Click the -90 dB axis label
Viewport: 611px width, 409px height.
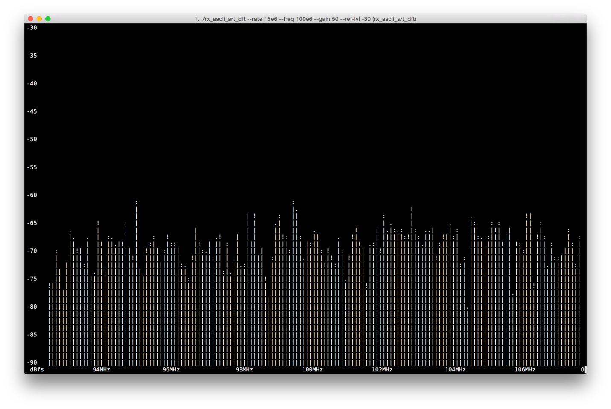pyautogui.click(x=32, y=362)
